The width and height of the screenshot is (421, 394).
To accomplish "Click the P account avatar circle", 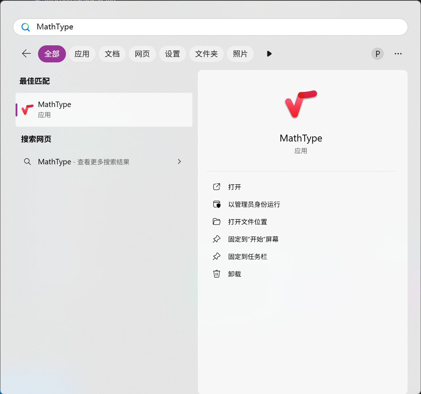I will tap(377, 54).
